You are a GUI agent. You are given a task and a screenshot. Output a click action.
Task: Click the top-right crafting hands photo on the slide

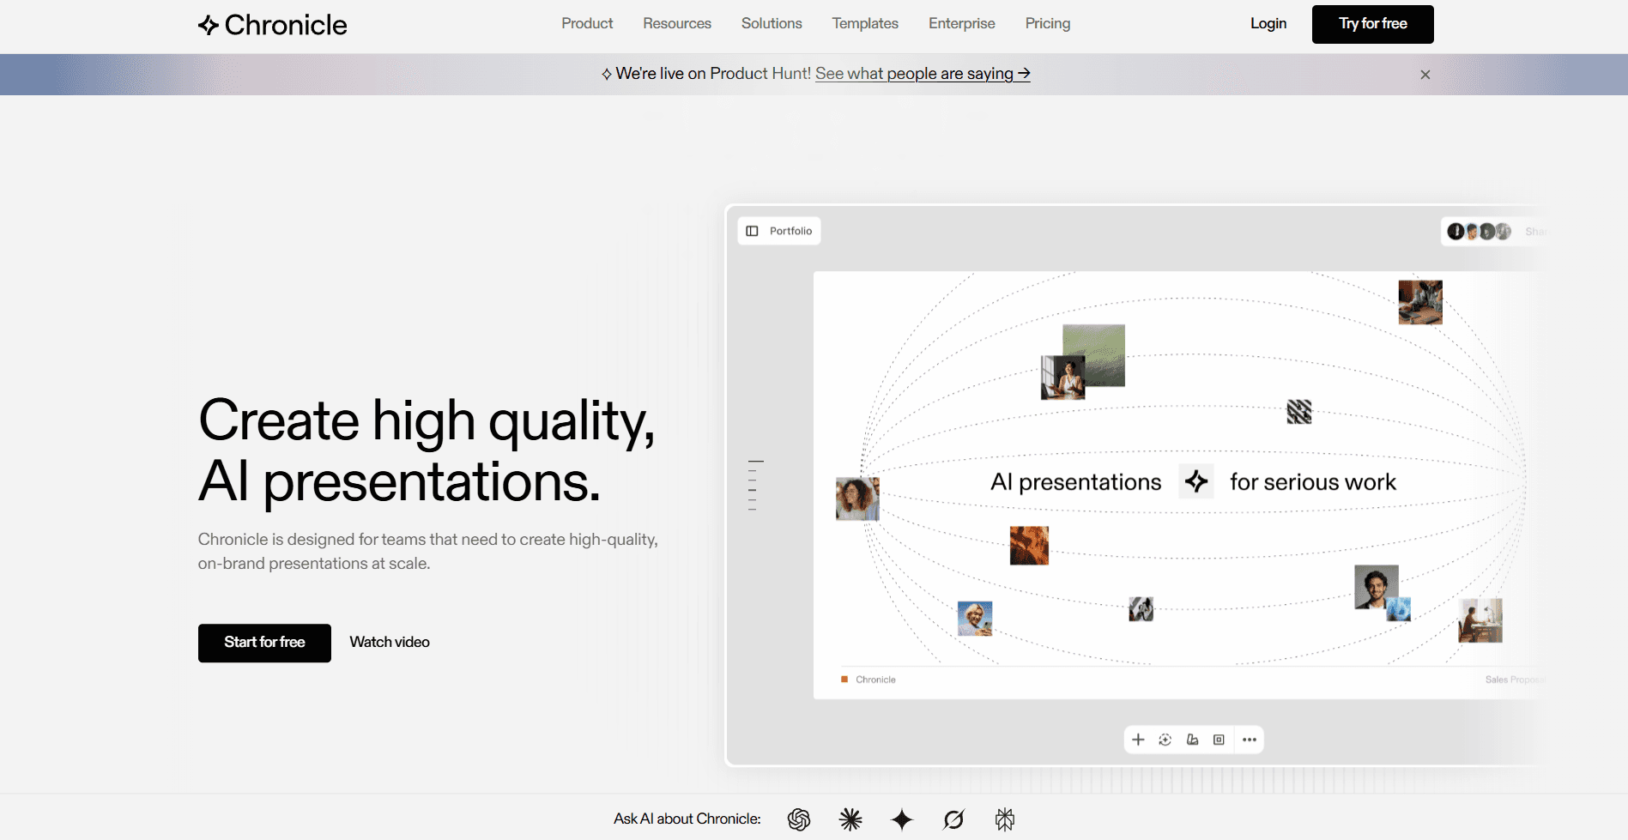1420,302
